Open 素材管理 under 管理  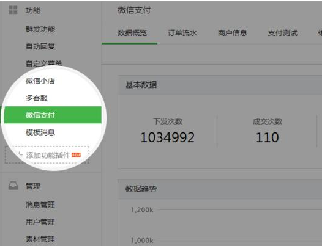(40, 239)
